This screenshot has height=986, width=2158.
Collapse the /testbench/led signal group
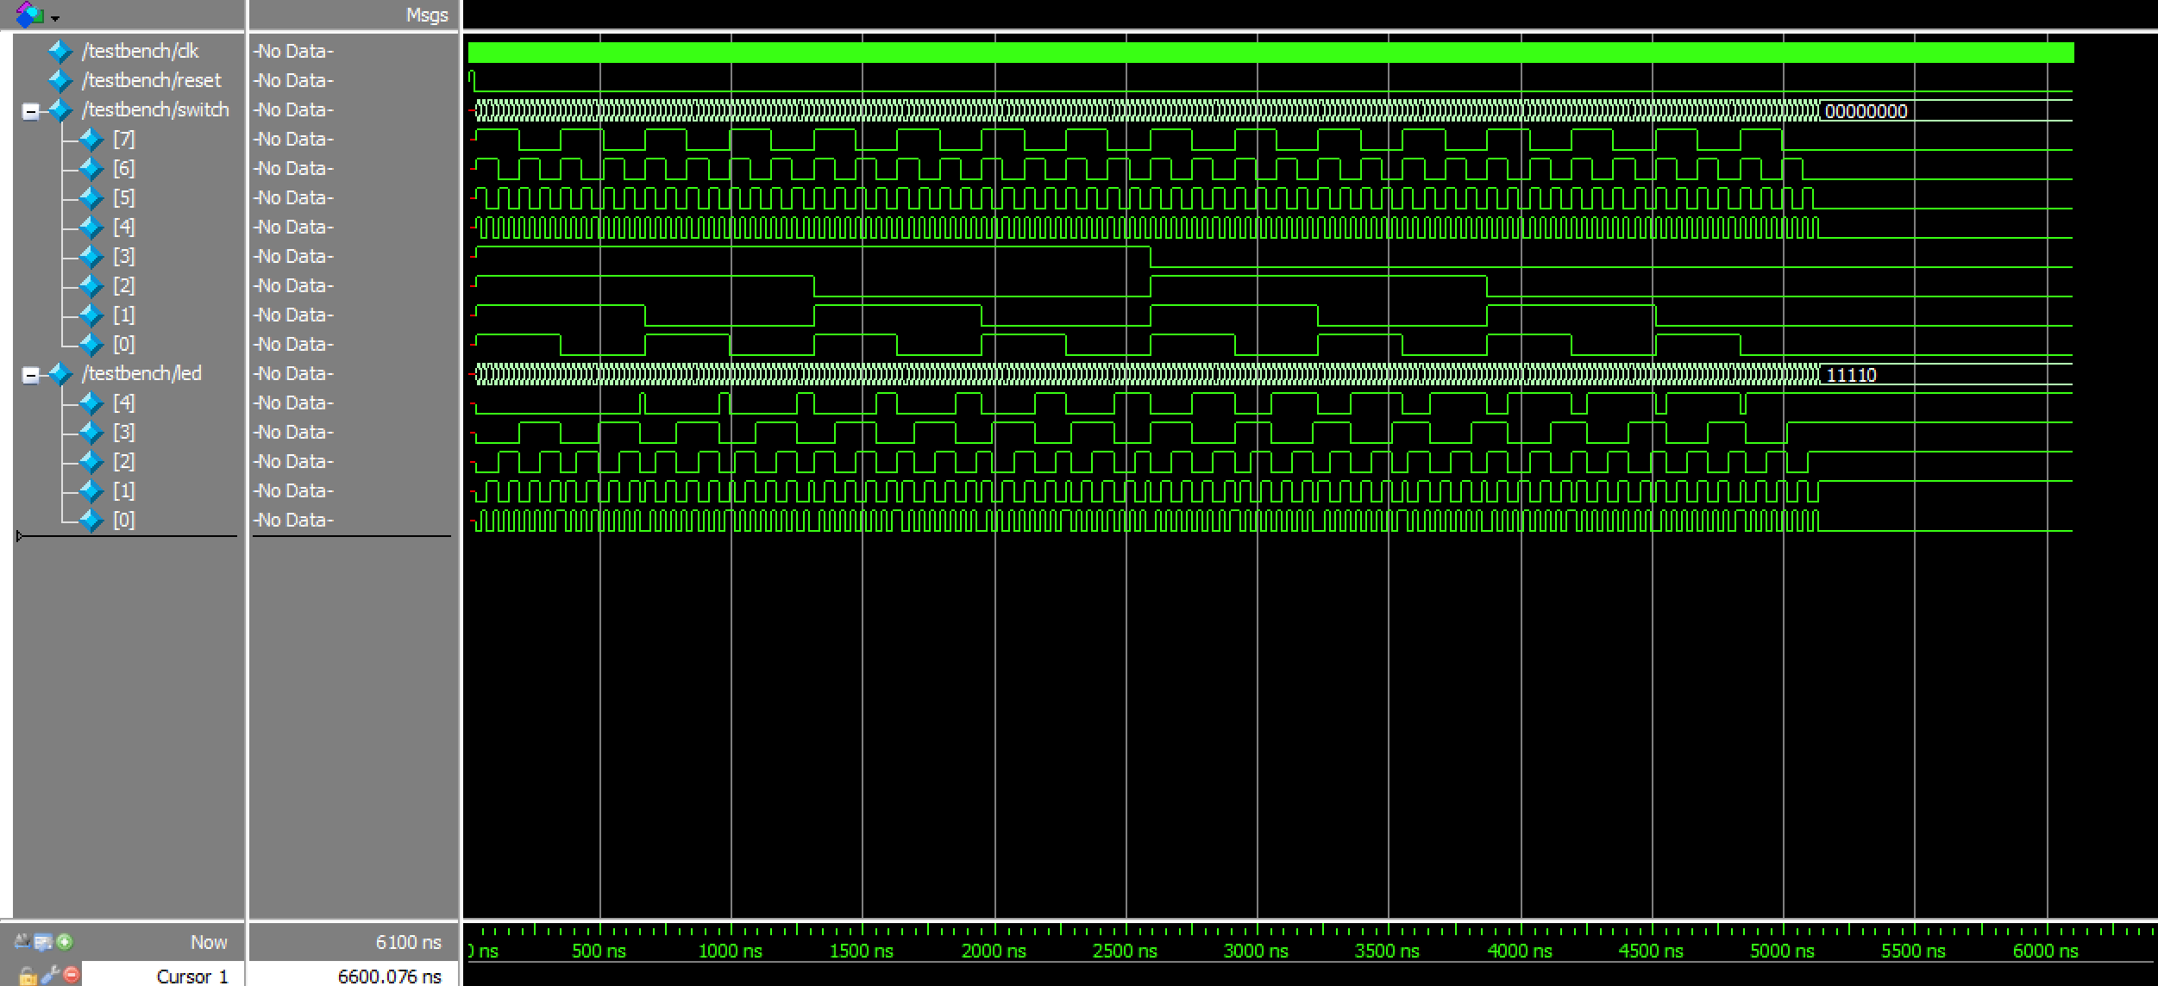click(31, 375)
